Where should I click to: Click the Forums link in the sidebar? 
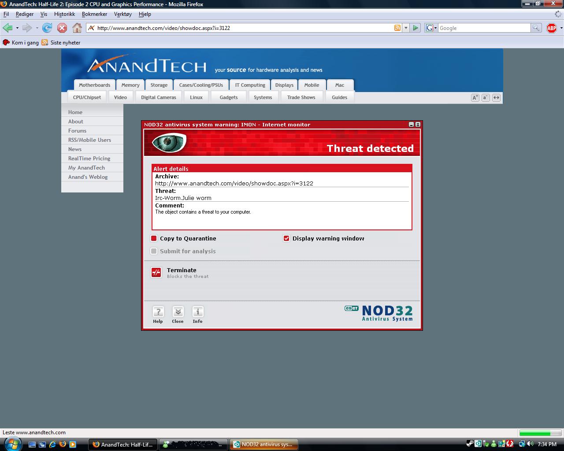click(x=77, y=131)
